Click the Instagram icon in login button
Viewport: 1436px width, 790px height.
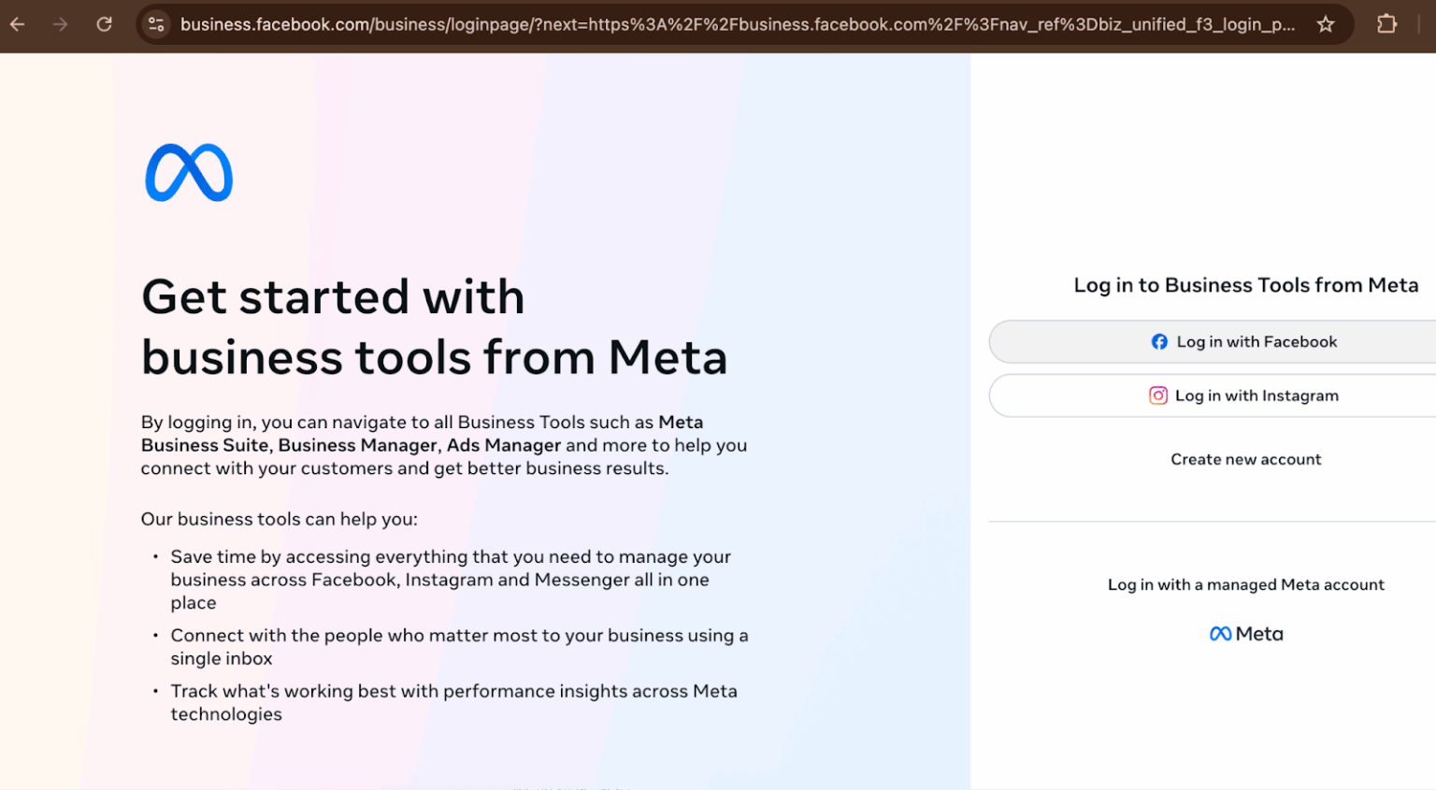coord(1158,395)
